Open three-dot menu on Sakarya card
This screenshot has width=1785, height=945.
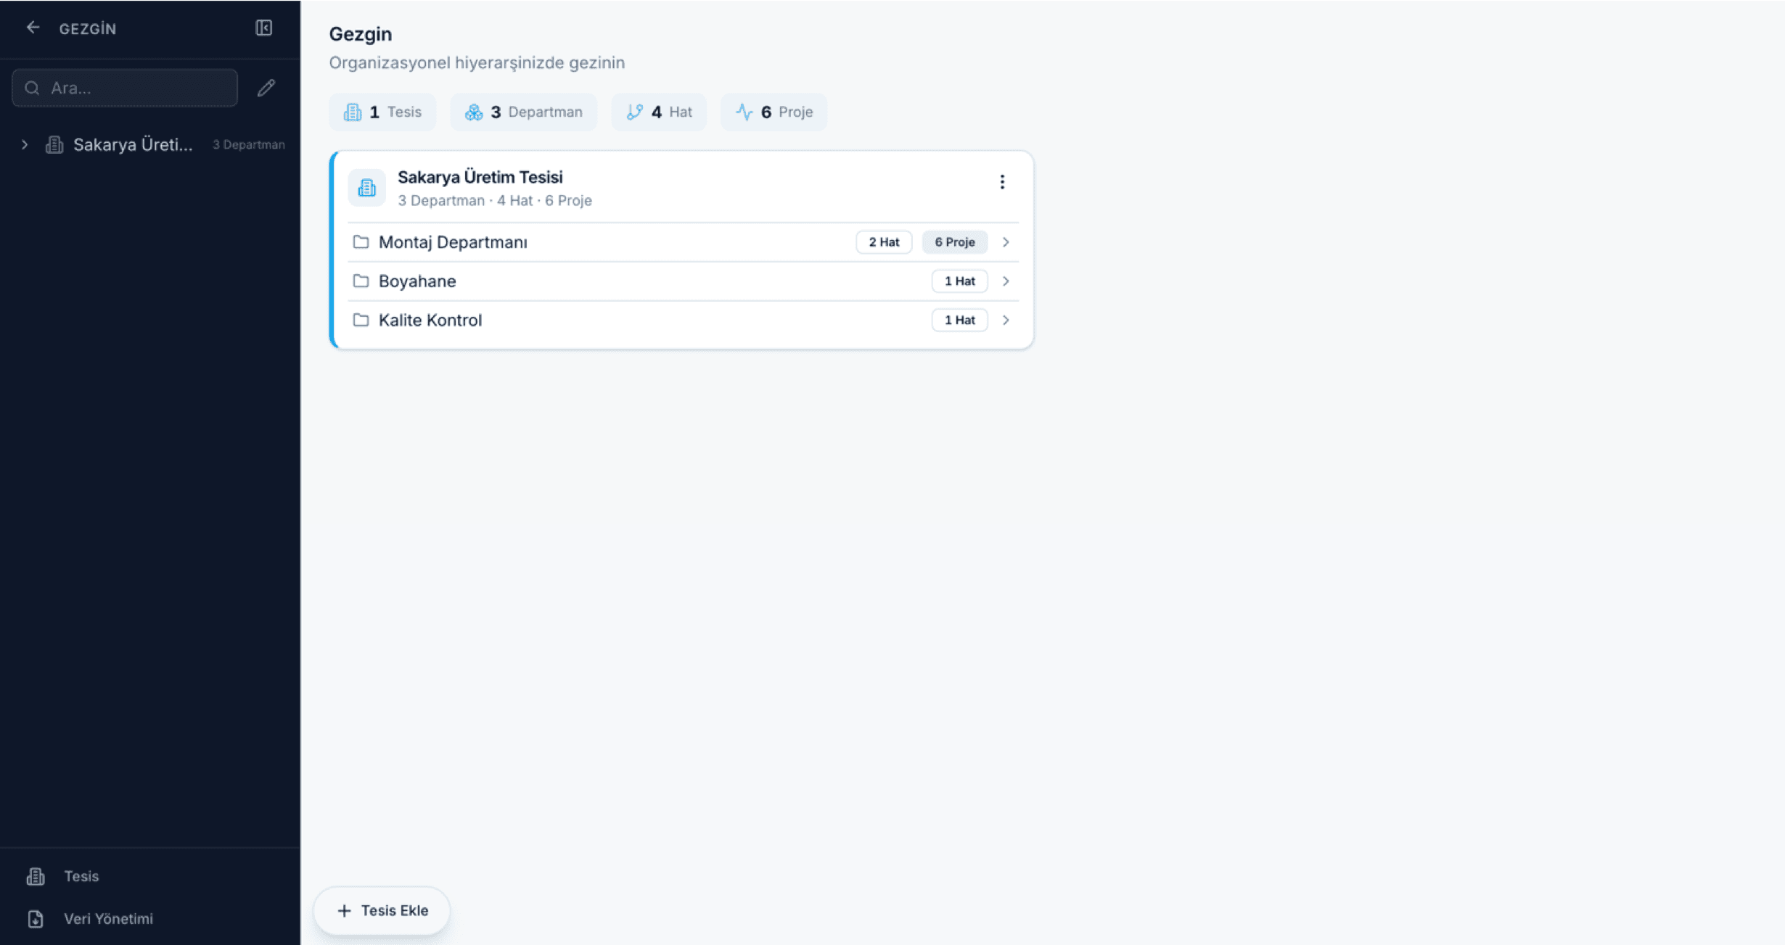1002,181
